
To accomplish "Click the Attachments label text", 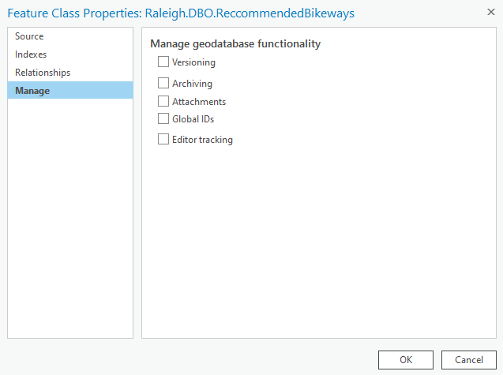I will [199, 102].
